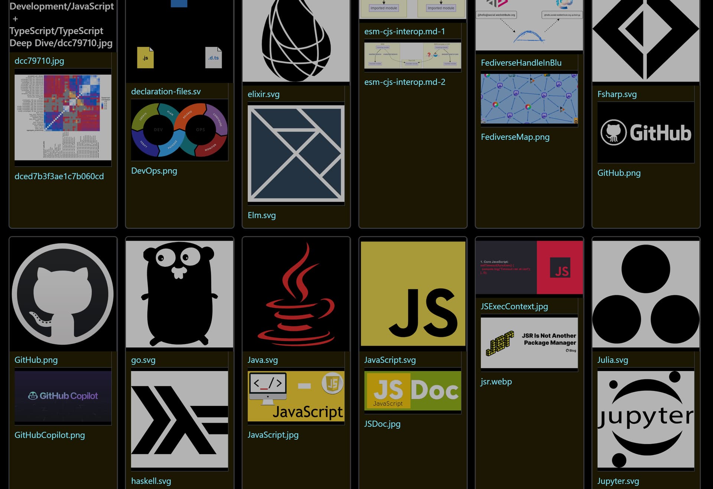This screenshot has width=713, height=489.
Task: Click the Go gopher mascot image
Action: click(x=179, y=294)
